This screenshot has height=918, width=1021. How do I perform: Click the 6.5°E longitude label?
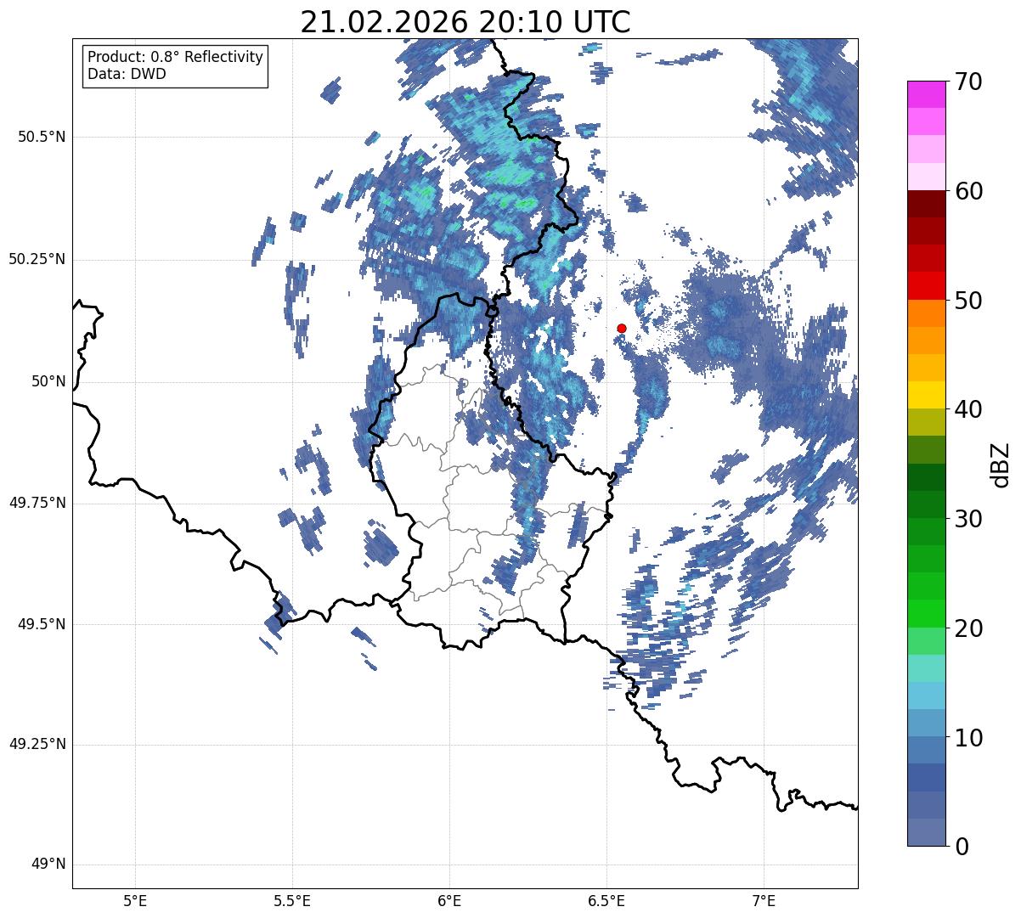pos(606,900)
